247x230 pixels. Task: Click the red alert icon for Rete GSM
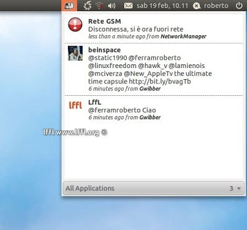tap(75, 25)
